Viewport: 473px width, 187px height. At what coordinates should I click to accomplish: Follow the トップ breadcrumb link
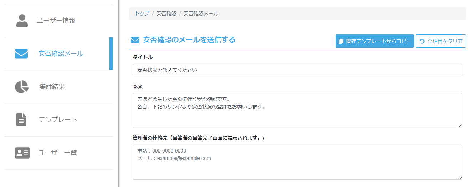click(142, 14)
